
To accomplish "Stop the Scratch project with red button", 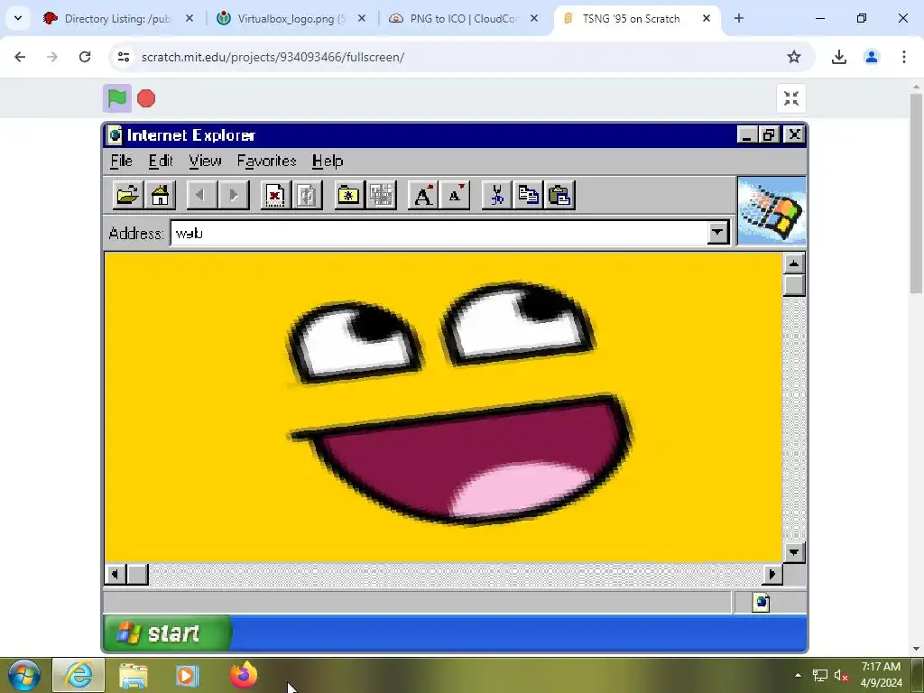I will (x=146, y=98).
